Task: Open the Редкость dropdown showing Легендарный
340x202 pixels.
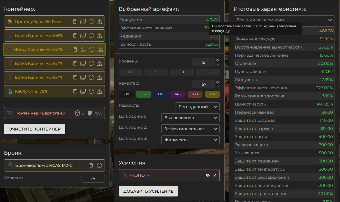Action: tap(197, 107)
